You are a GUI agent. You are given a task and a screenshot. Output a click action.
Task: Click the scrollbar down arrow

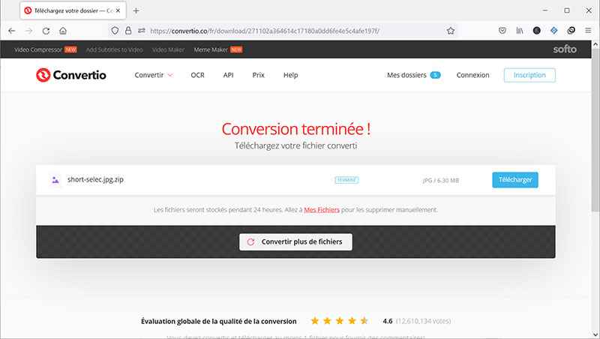pyautogui.click(x=595, y=334)
